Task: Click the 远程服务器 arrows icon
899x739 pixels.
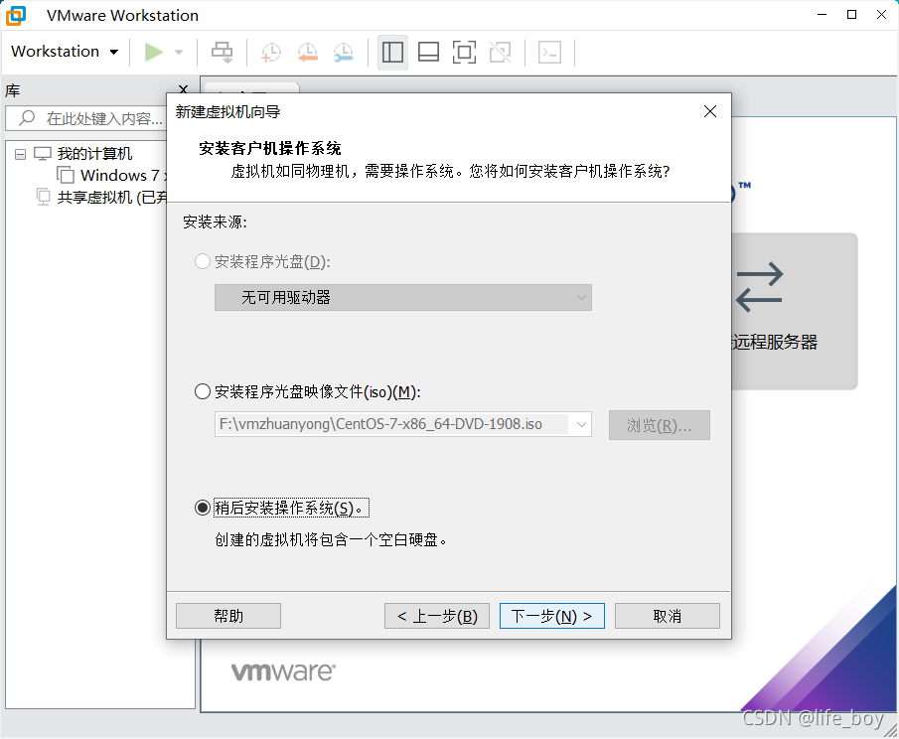Action: pos(759,287)
